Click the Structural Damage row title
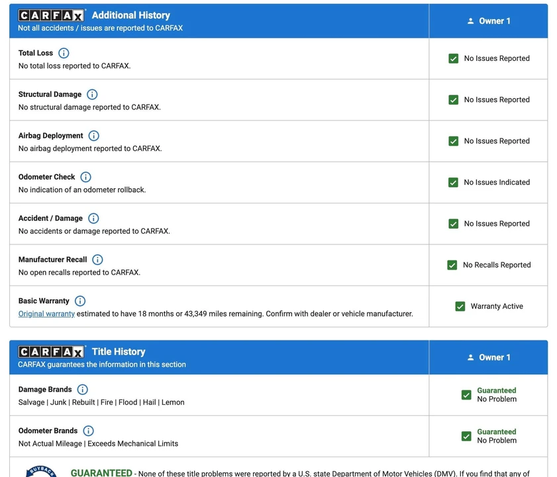Image resolution: width=557 pixels, height=477 pixels. click(x=50, y=94)
